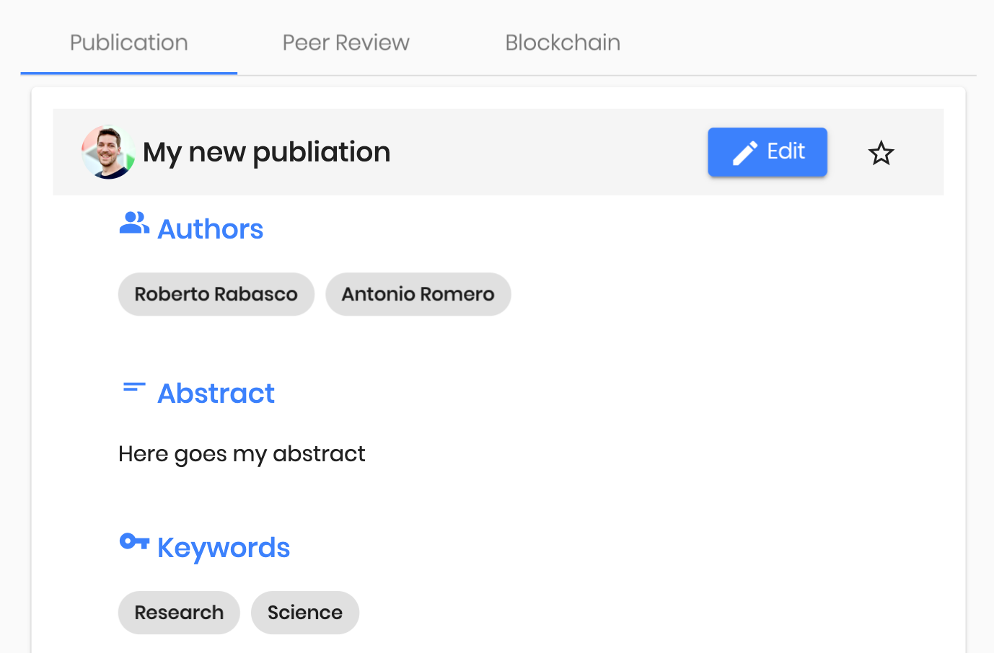Click the Authors section heading
The height and width of the screenshot is (653, 994).
211,229
